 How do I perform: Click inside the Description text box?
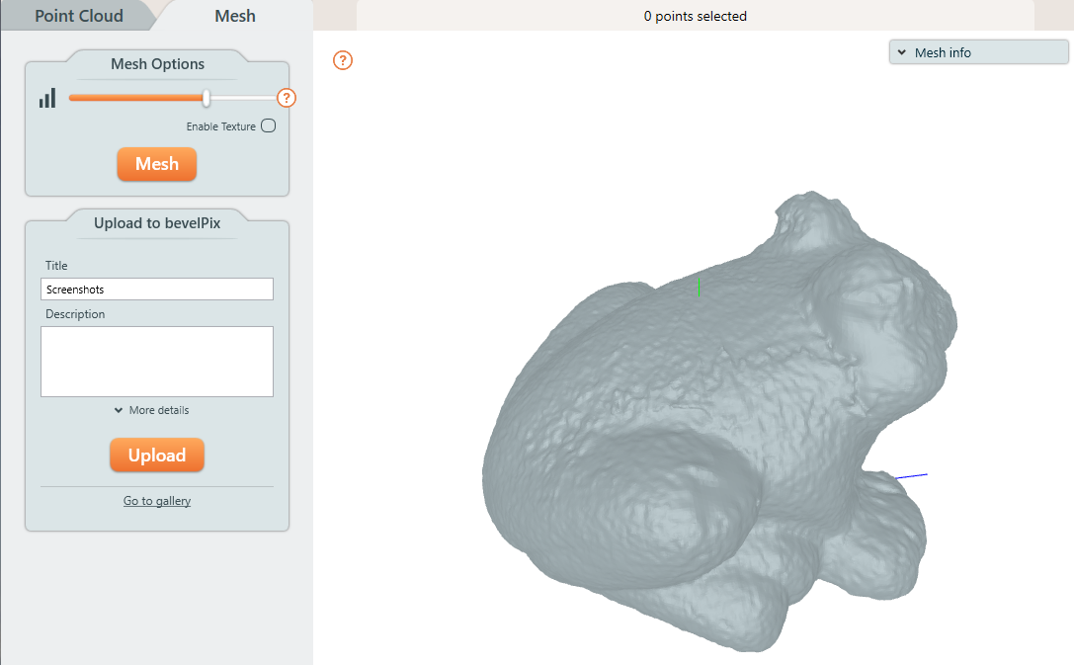[157, 362]
